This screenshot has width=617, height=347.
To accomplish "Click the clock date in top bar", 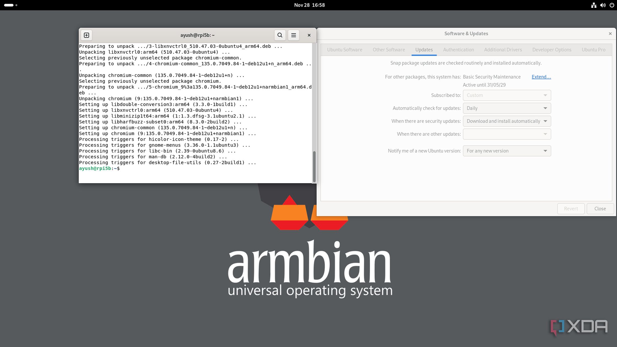I will tap(309, 5).
